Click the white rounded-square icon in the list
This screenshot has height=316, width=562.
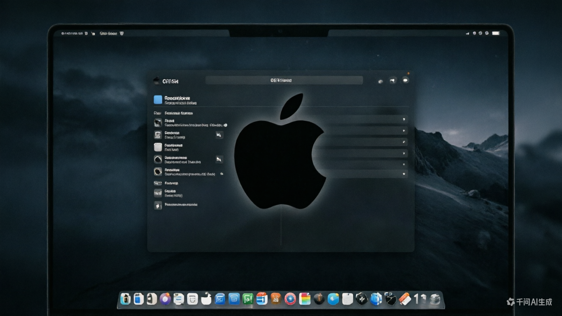158,147
